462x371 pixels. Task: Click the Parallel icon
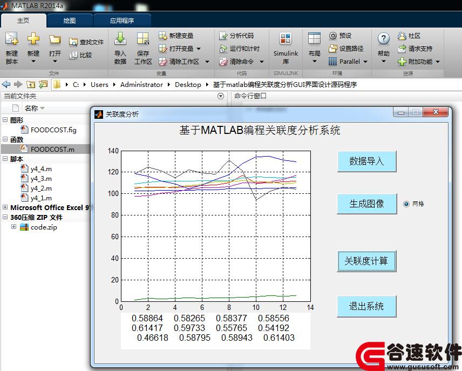coord(332,62)
